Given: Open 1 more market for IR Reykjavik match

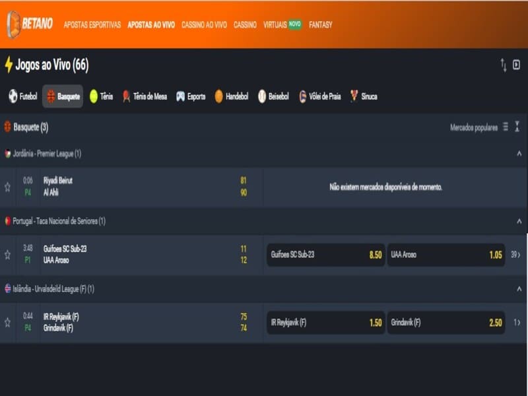Looking at the screenshot, I should 517,323.
